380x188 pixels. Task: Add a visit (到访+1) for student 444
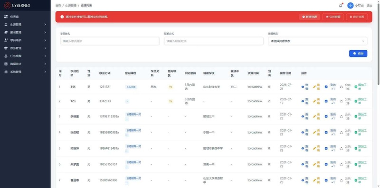pos(330,87)
